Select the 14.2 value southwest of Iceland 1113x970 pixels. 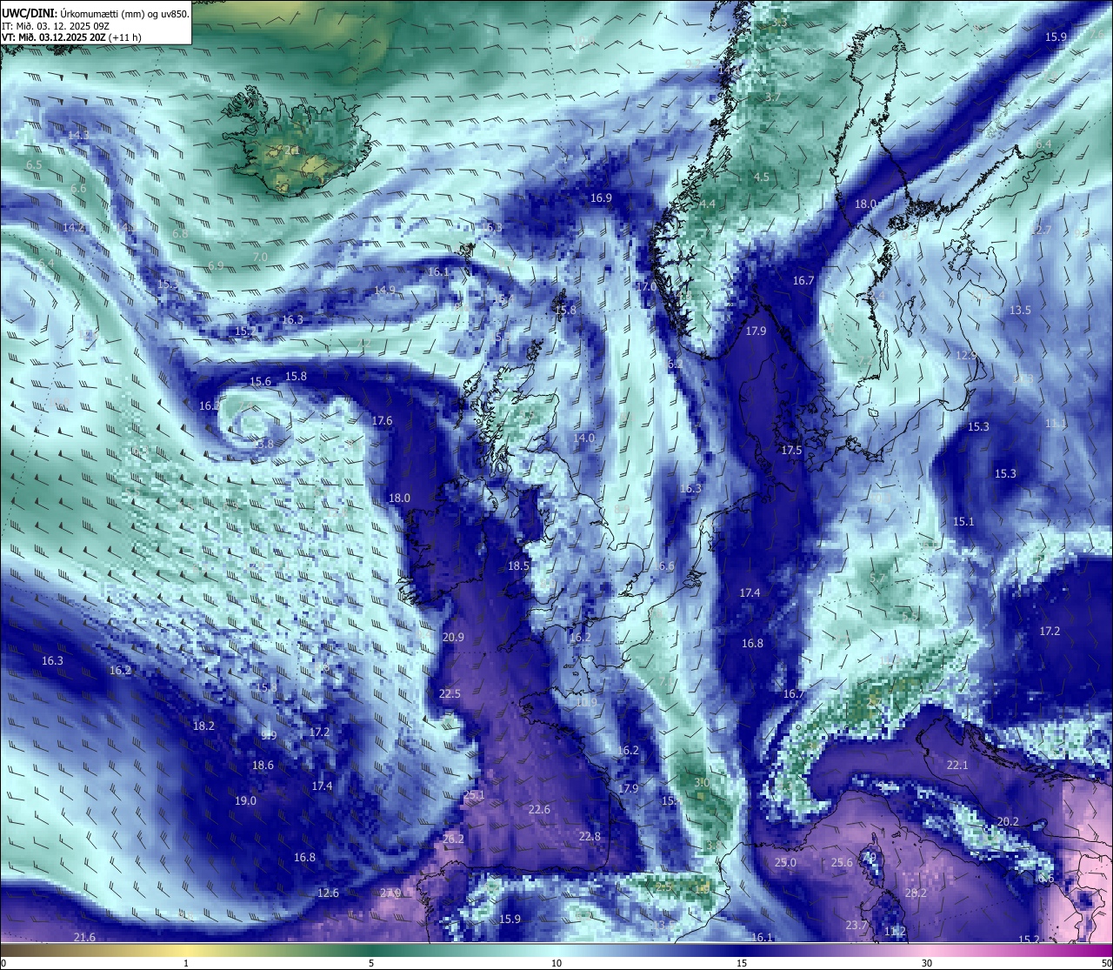[74, 227]
